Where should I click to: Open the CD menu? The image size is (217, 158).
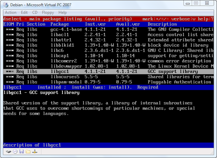pyautogui.click(x=35, y=13)
